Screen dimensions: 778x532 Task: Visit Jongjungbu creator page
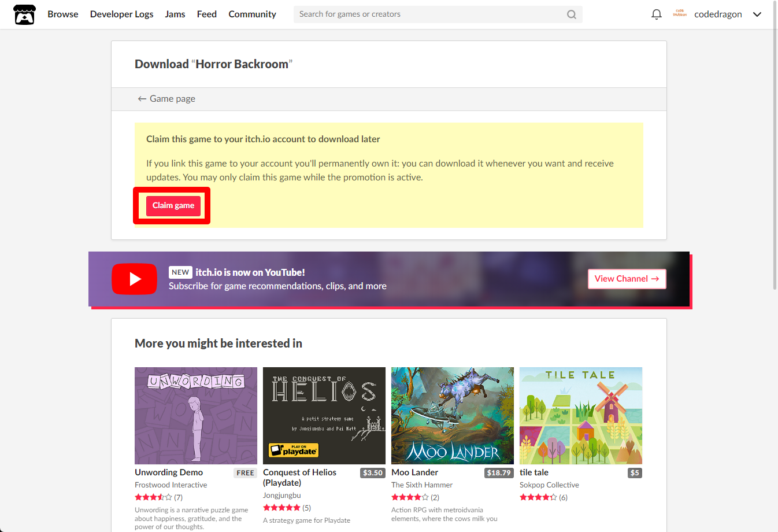(282, 496)
